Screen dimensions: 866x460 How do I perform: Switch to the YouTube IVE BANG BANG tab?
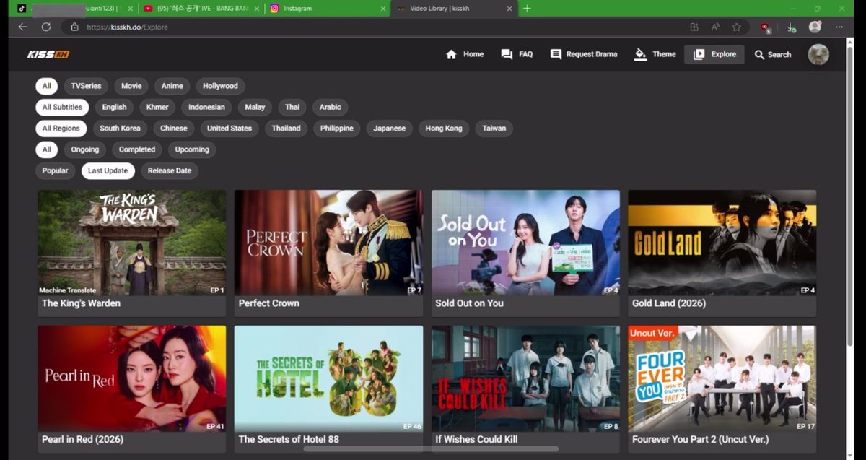coord(201,8)
